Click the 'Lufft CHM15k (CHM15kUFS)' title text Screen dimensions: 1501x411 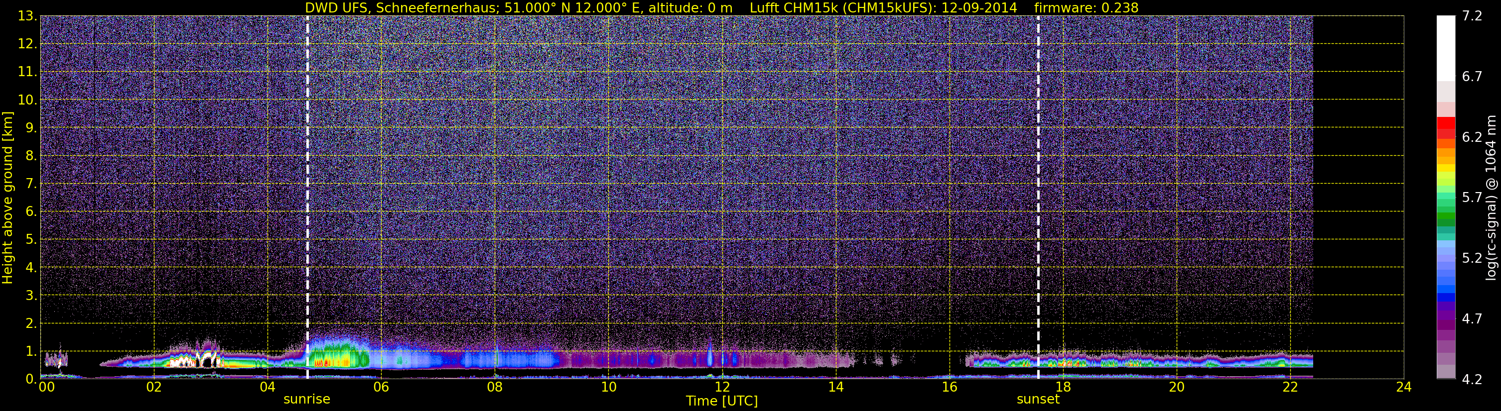(x=842, y=7)
